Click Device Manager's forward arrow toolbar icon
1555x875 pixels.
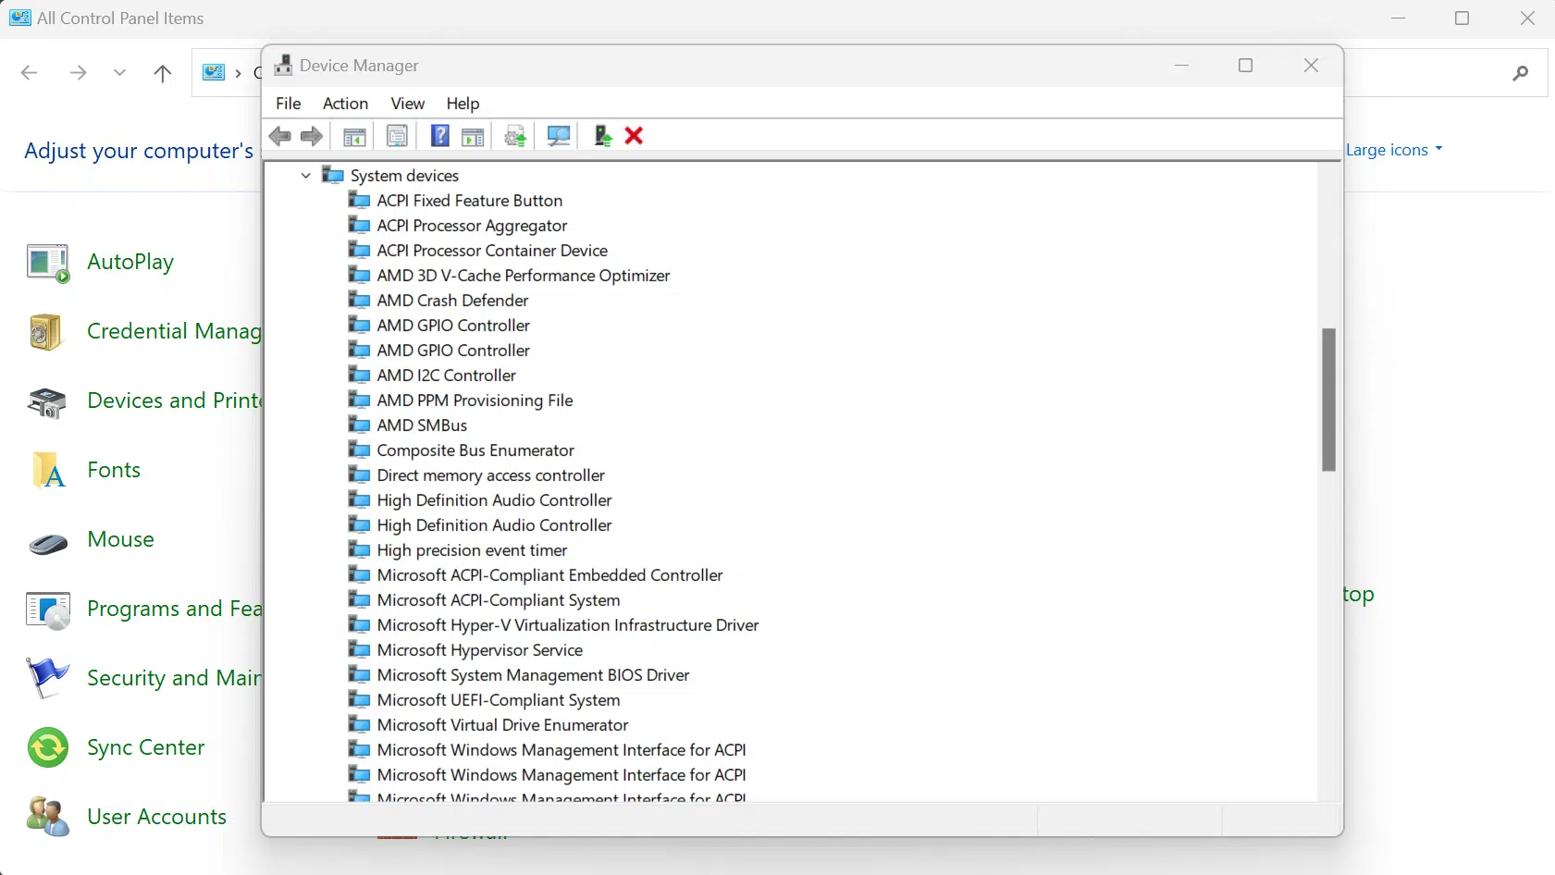coord(312,136)
